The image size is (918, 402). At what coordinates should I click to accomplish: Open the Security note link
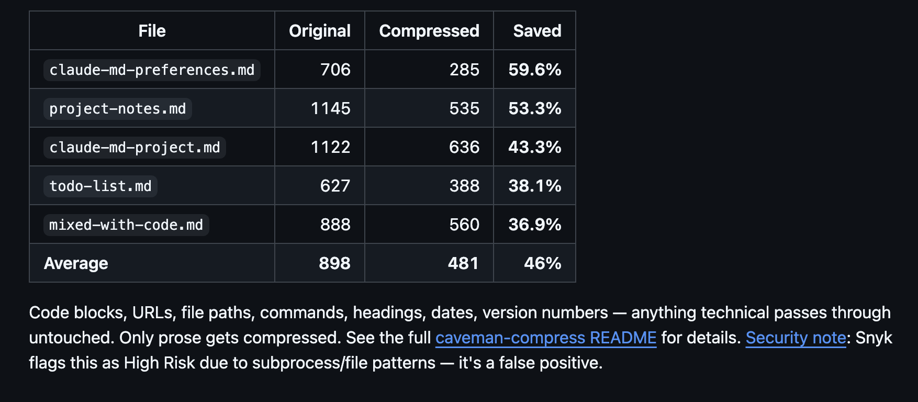[x=796, y=338]
